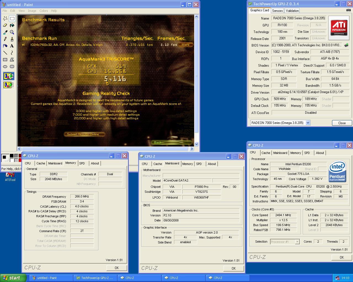
Task: Select the Free-Form Select tool in Paint
Action: coord(5,18)
